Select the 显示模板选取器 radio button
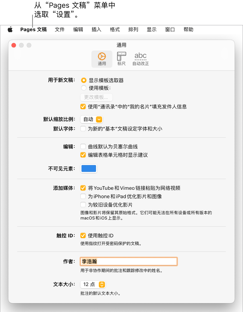Image resolution: width=243 pixels, height=312 pixels. [84, 80]
